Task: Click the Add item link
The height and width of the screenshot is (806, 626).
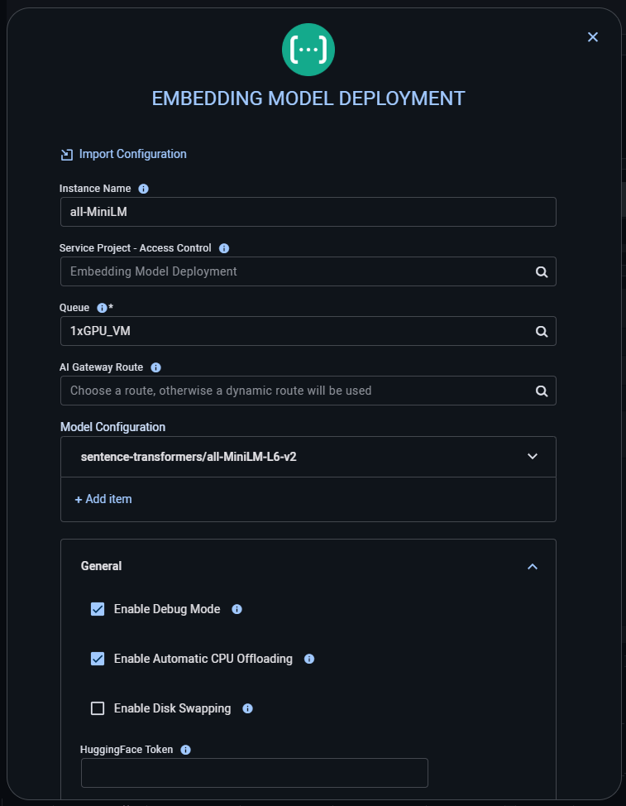Action: [103, 499]
